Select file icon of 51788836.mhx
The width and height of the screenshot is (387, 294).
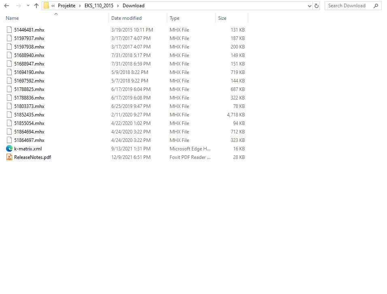pos(9,98)
